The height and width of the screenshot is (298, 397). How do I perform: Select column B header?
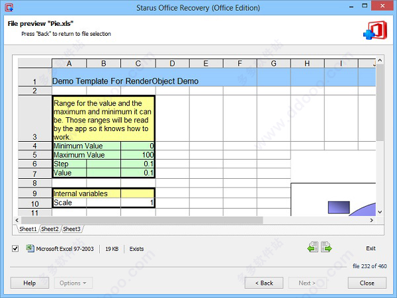coord(104,64)
